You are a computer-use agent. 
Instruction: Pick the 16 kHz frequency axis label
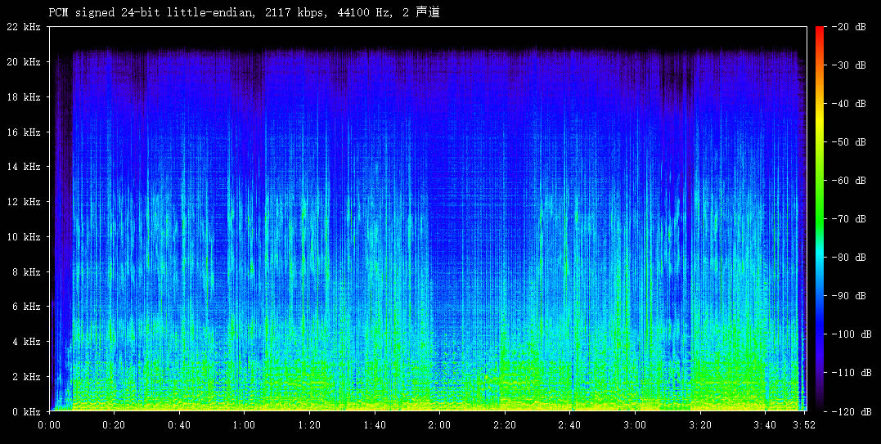(23, 132)
